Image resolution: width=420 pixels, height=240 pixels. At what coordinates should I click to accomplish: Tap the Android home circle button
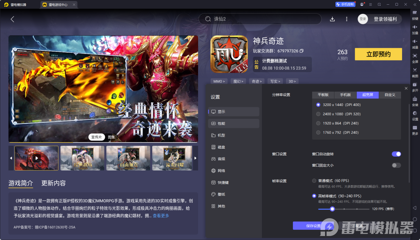[x=415, y=219]
